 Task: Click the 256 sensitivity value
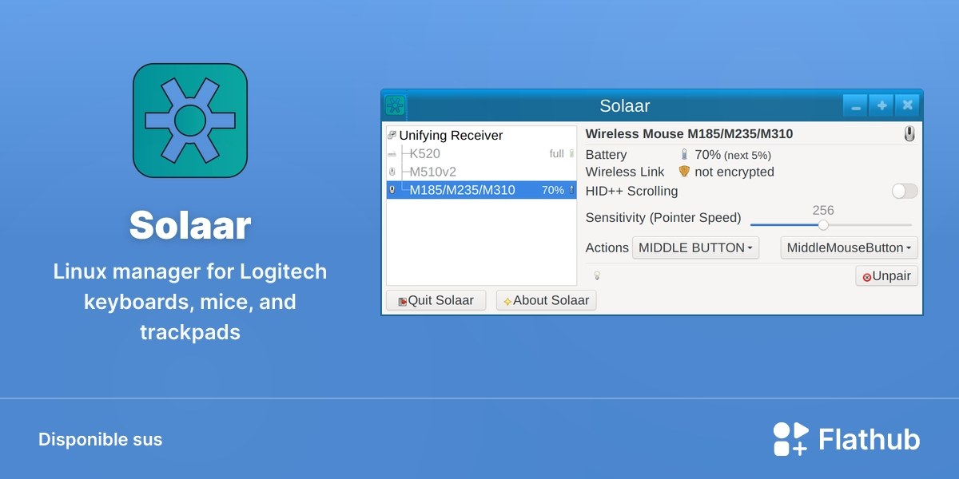[823, 211]
